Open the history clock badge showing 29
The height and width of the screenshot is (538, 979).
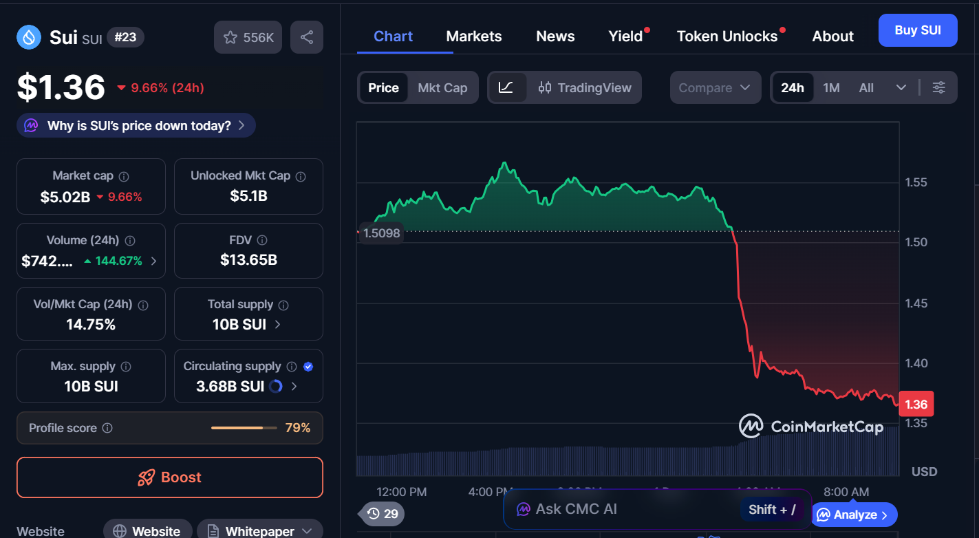(383, 513)
